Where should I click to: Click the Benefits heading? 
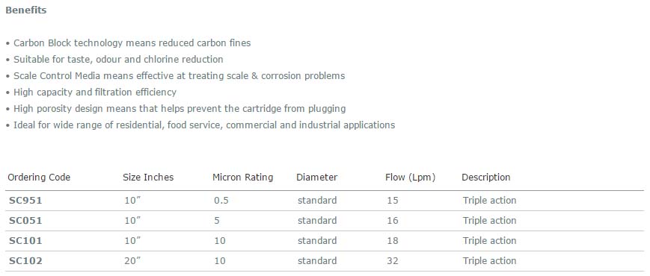(x=25, y=10)
